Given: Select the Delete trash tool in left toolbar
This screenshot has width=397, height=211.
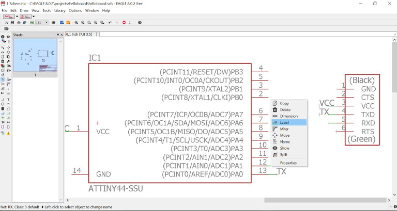Looking at the screenshot, I should pos(3,61).
